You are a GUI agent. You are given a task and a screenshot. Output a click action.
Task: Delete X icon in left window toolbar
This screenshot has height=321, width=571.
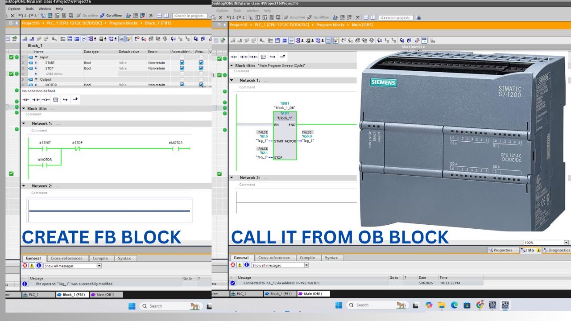12,16
